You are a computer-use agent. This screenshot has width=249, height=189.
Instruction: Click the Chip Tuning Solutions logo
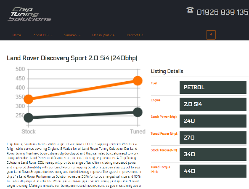pos(29,14)
